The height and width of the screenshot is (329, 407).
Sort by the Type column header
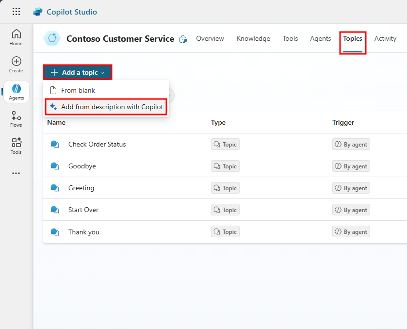(218, 122)
